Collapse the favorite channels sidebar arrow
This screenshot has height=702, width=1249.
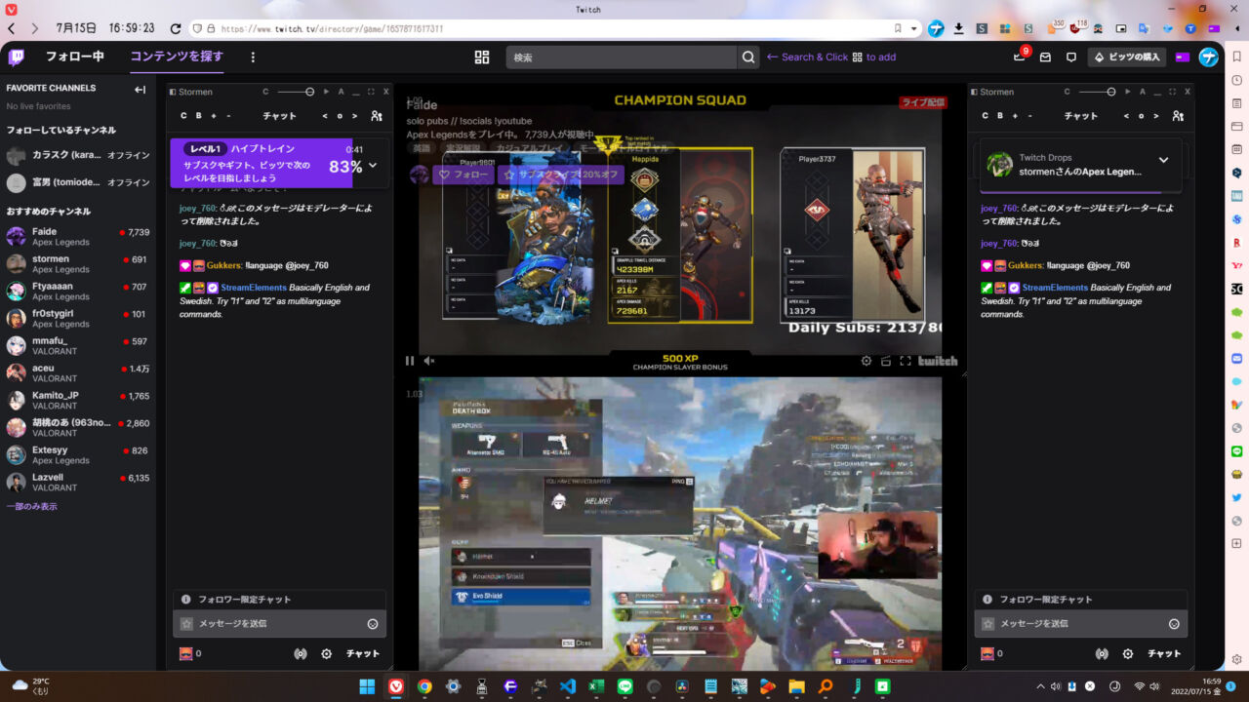(x=140, y=90)
